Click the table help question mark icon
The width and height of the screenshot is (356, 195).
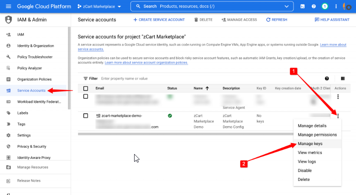(x=327, y=78)
